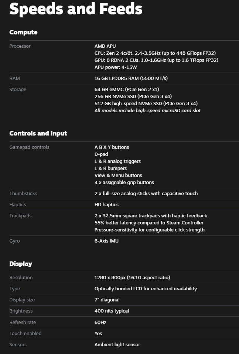Image resolution: width=239 pixels, height=354 pixels.
Task: Click the Processor row label
Action: tap(20, 46)
